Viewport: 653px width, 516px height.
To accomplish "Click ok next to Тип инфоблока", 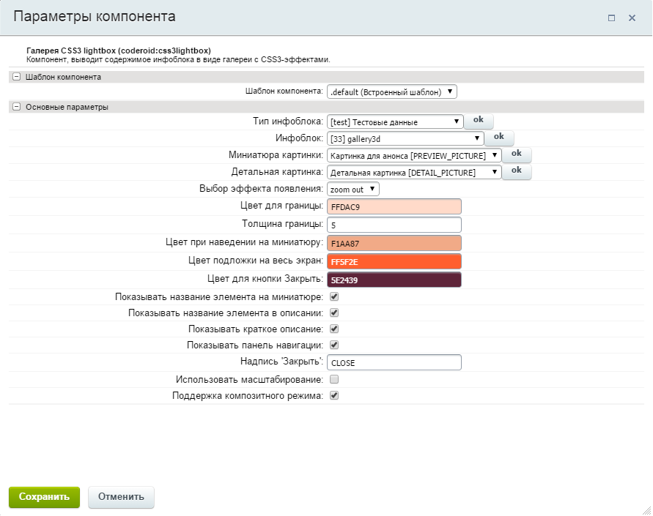I will (479, 120).
